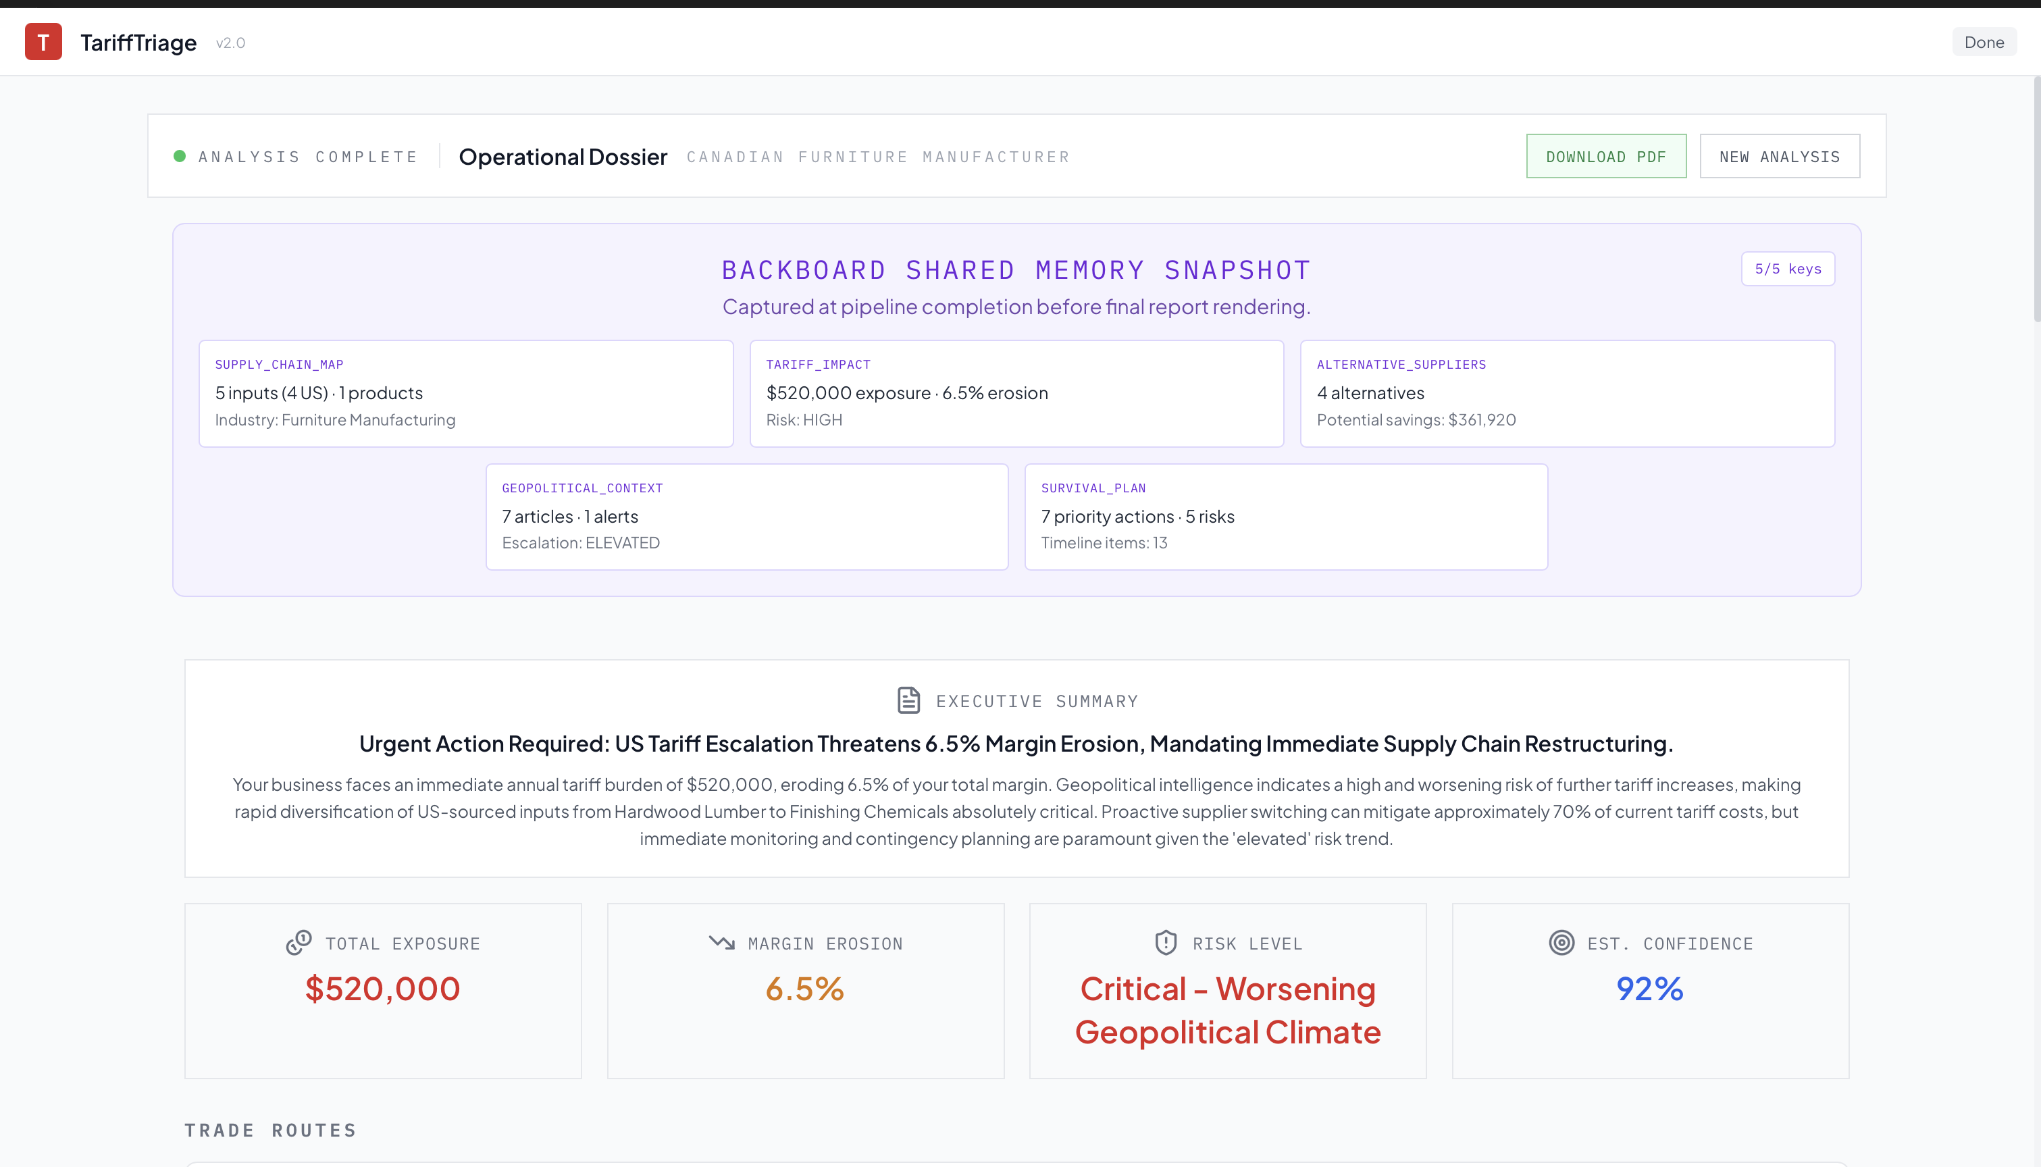Click the green Analysis Complete status dot

pos(180,156)
